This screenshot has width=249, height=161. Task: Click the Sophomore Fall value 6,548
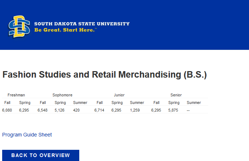pos(42,110)
